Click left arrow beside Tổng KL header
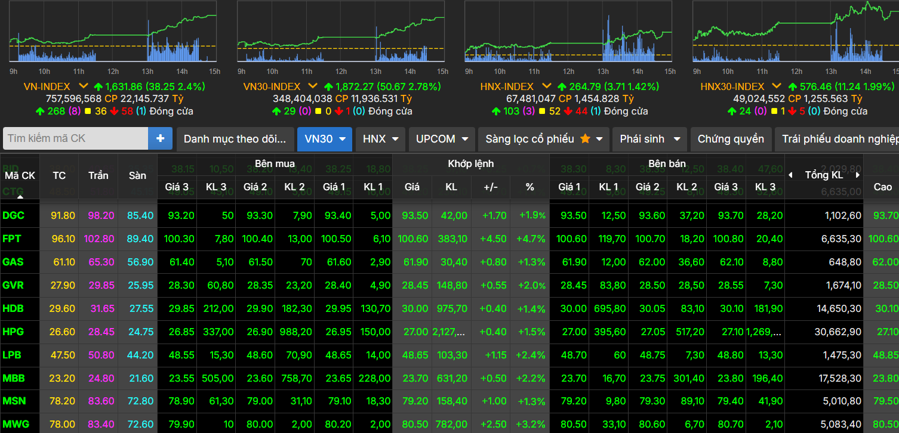Viewport: 899px width, 433px height. tap(791, 175)
